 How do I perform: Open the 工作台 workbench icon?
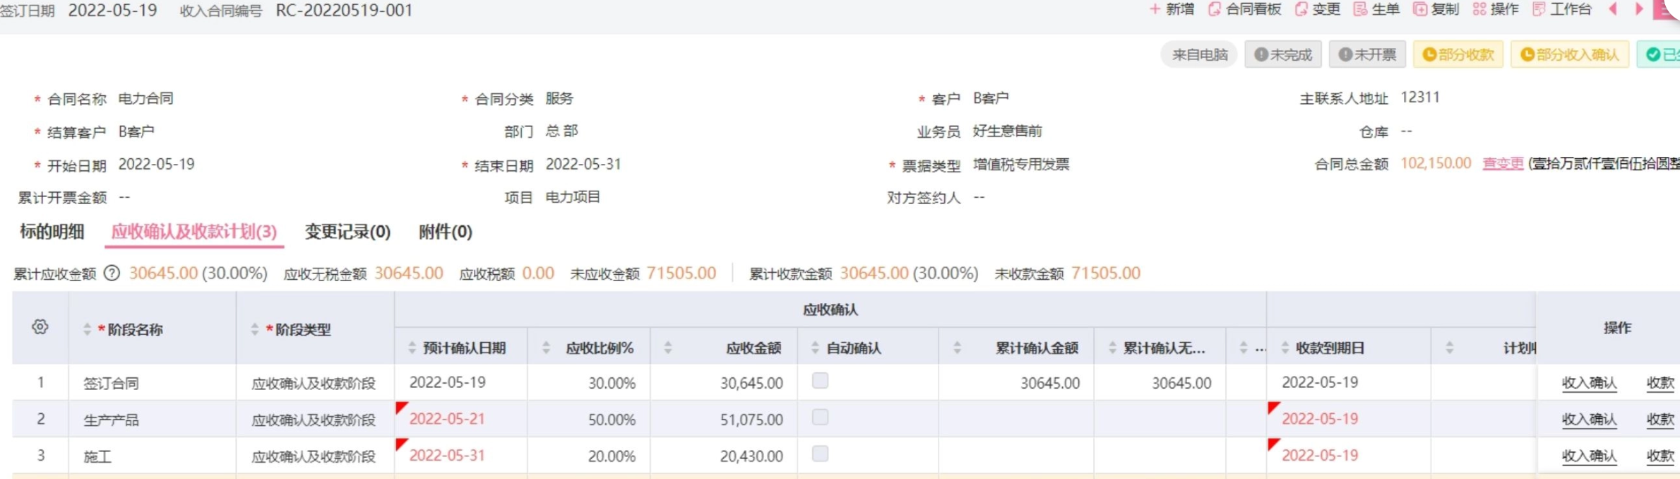coord(1539,9)
